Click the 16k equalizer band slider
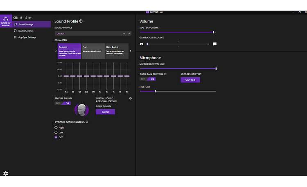 click(127, 76)
